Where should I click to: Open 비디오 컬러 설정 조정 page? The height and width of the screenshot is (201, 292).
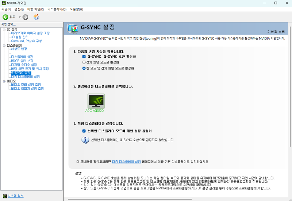(26, 85)
